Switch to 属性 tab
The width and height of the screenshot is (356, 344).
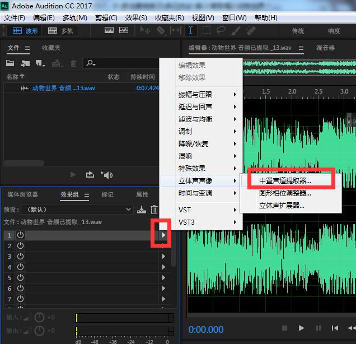coord(142,194)
